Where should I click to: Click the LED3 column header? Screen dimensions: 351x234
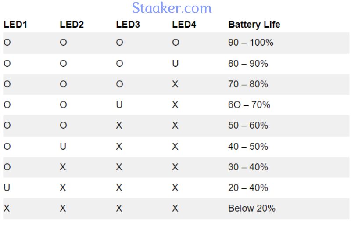[x=128, y=25]
